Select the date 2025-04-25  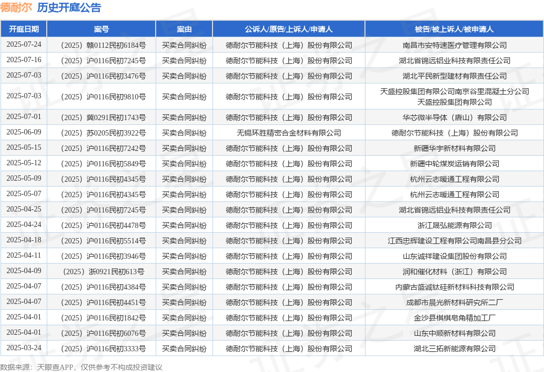coord(23,209)
